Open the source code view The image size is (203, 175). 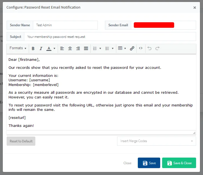pos(141,48)
